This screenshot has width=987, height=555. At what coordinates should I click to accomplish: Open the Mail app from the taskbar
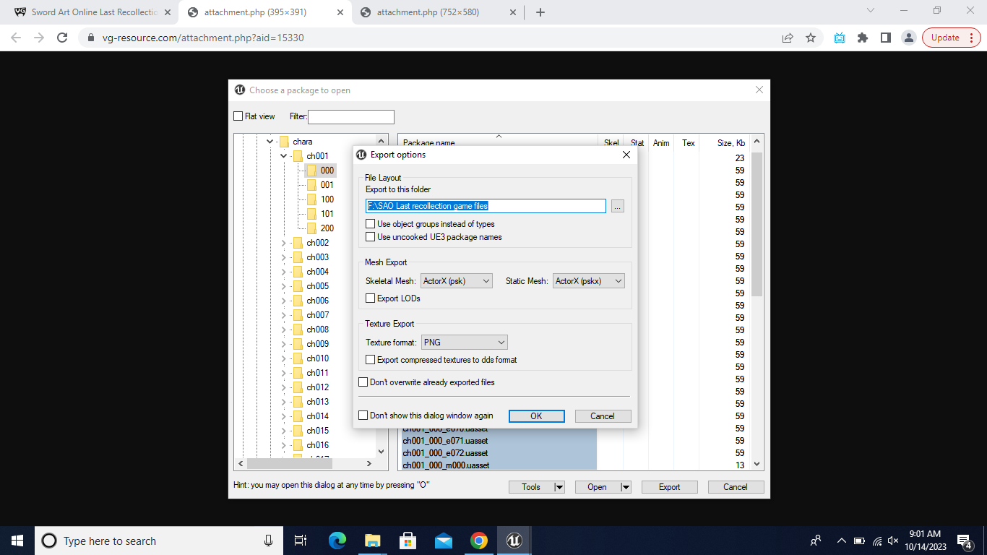(443, 541)
